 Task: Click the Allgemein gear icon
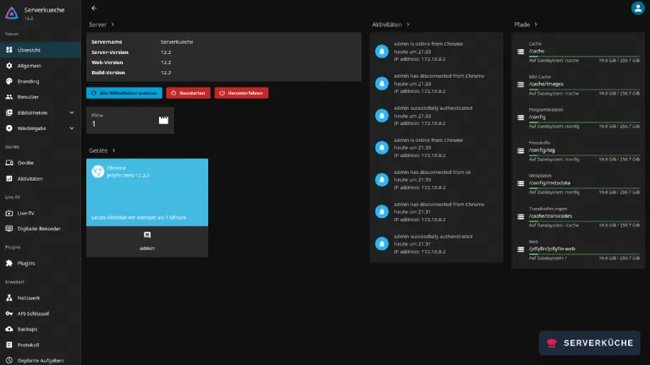tap(9, 65)
